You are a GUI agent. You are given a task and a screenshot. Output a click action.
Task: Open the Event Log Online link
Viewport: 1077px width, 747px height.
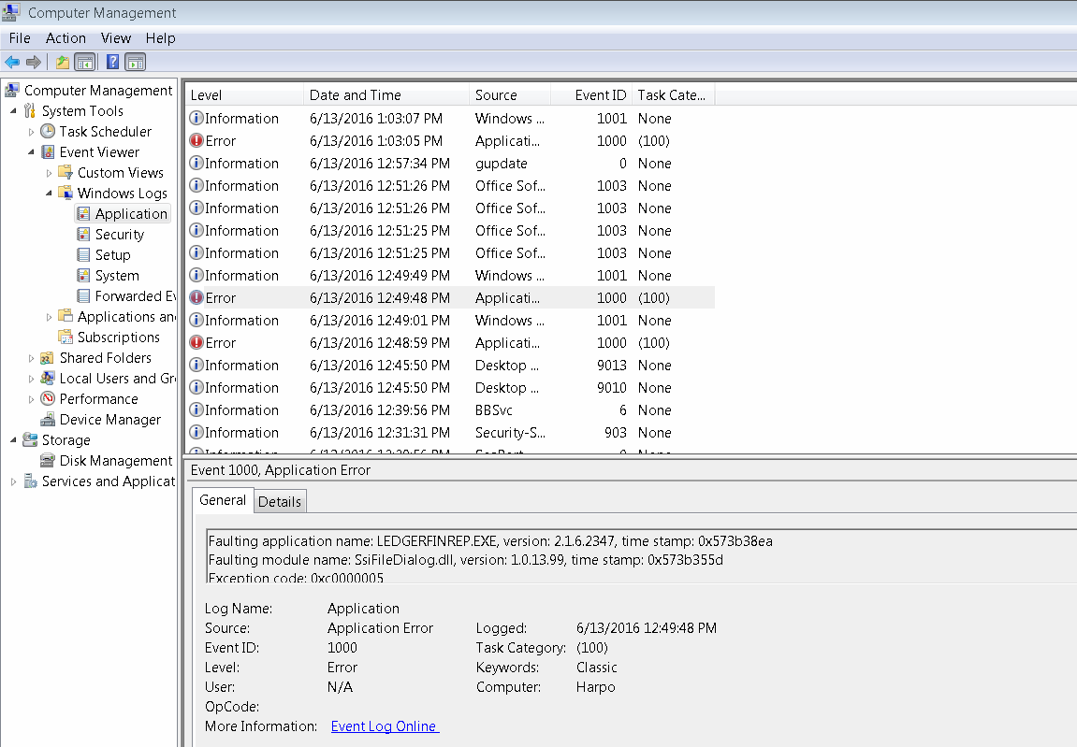point(384,726)
